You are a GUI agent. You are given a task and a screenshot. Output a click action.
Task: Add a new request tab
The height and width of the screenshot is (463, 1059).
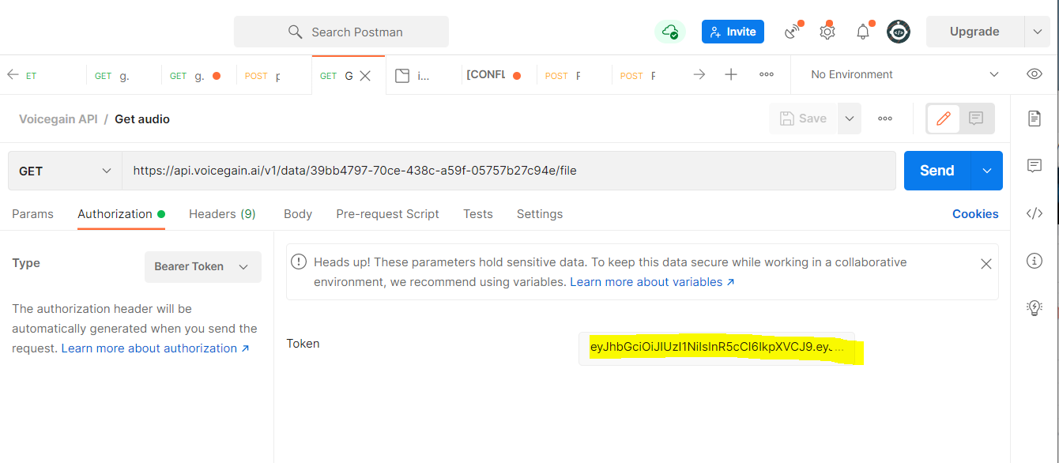(x=731, y=74)
